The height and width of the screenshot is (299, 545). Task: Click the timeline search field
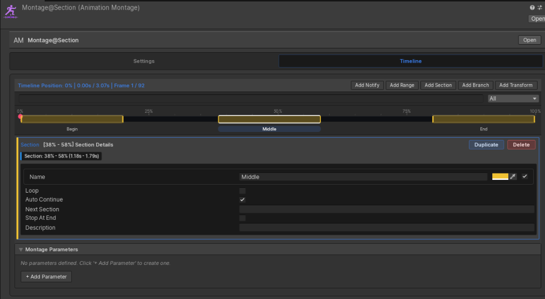(x=251, y=98)
